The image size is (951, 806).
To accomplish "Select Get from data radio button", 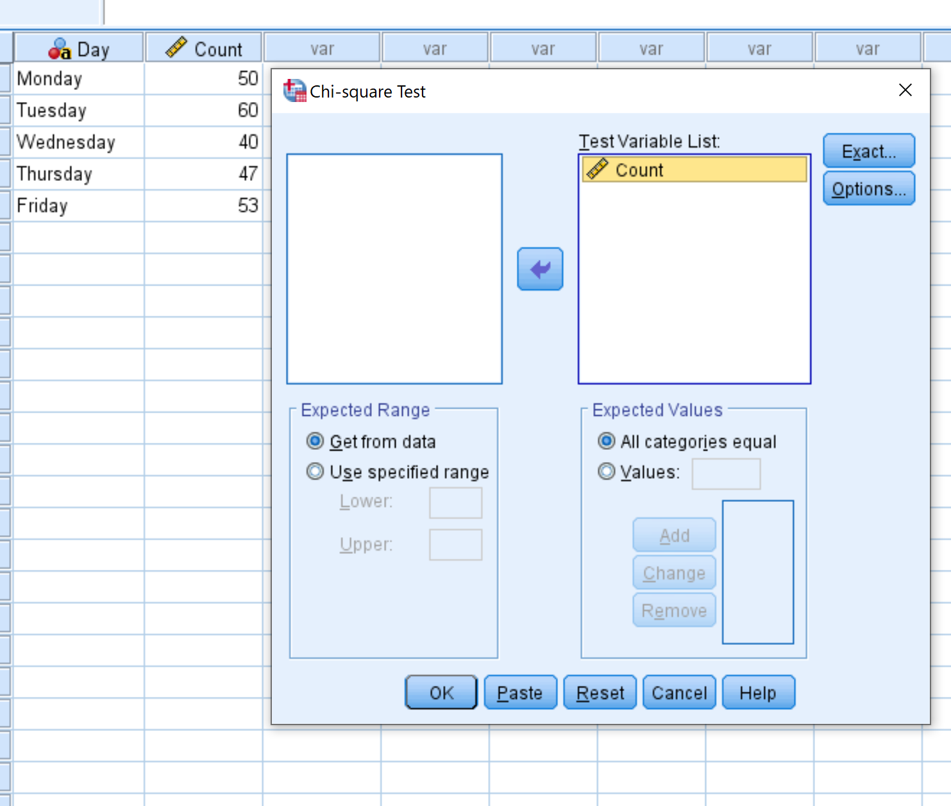I will tap(315, 442).
